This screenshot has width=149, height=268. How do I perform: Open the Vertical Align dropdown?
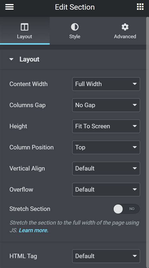coord(106,168)
